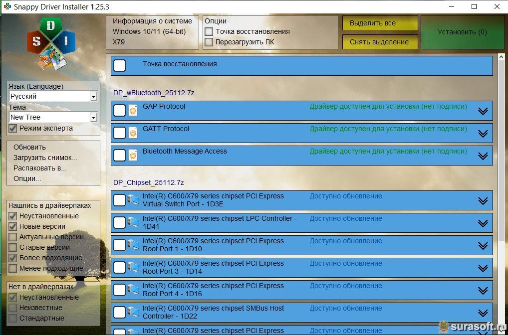Toggle Режим эксперта checkbox
This screenshot has width=508, height=335.
pos(12,129)
